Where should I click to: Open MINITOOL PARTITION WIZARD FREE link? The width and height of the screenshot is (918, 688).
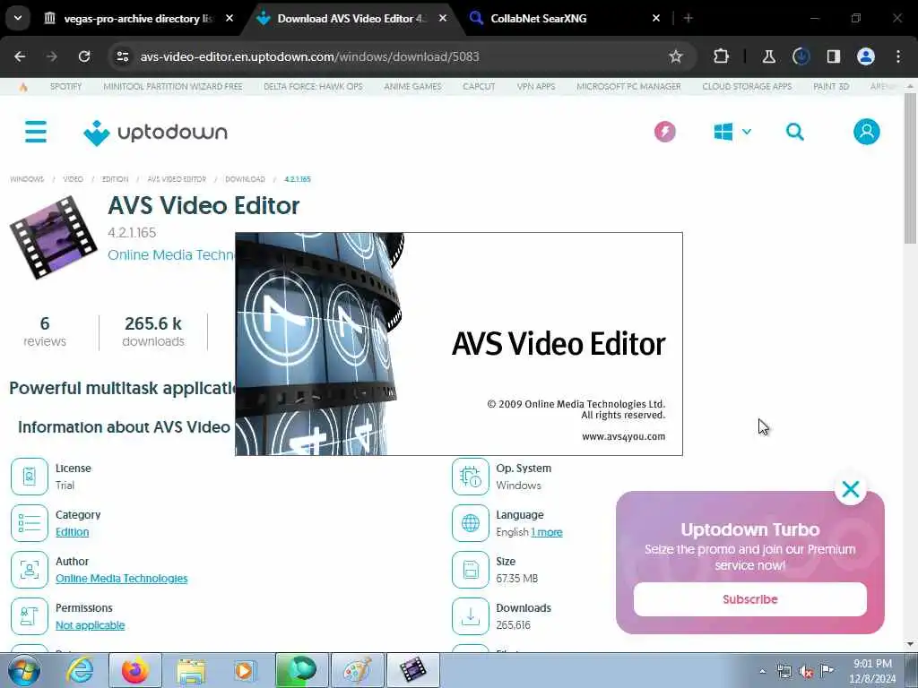pyautogui.click(x=173, y=87)
